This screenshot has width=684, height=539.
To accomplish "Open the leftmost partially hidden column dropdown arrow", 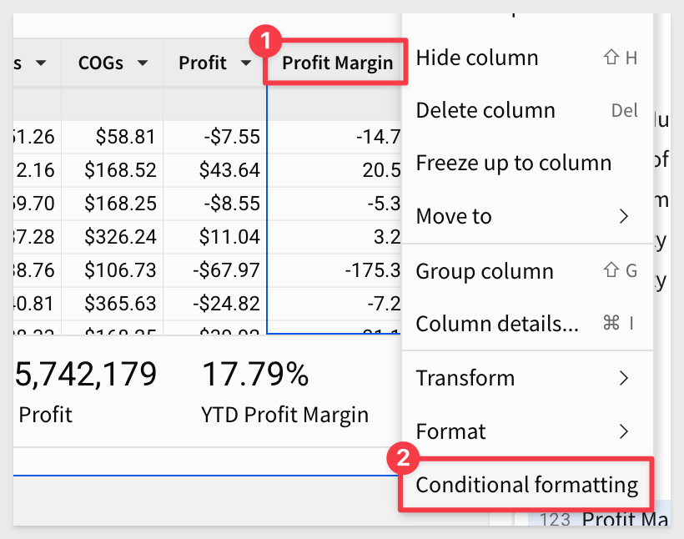I will (41, 63).
